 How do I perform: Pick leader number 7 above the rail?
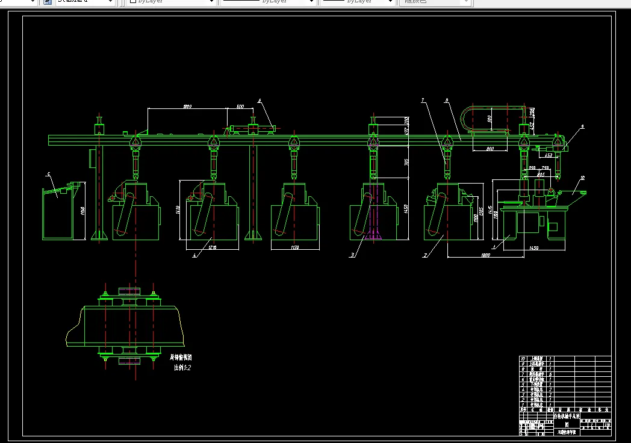click(423, 100)
